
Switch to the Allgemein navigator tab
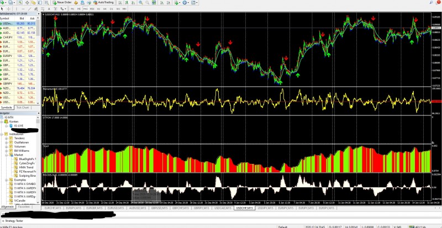tap(8, 206)
